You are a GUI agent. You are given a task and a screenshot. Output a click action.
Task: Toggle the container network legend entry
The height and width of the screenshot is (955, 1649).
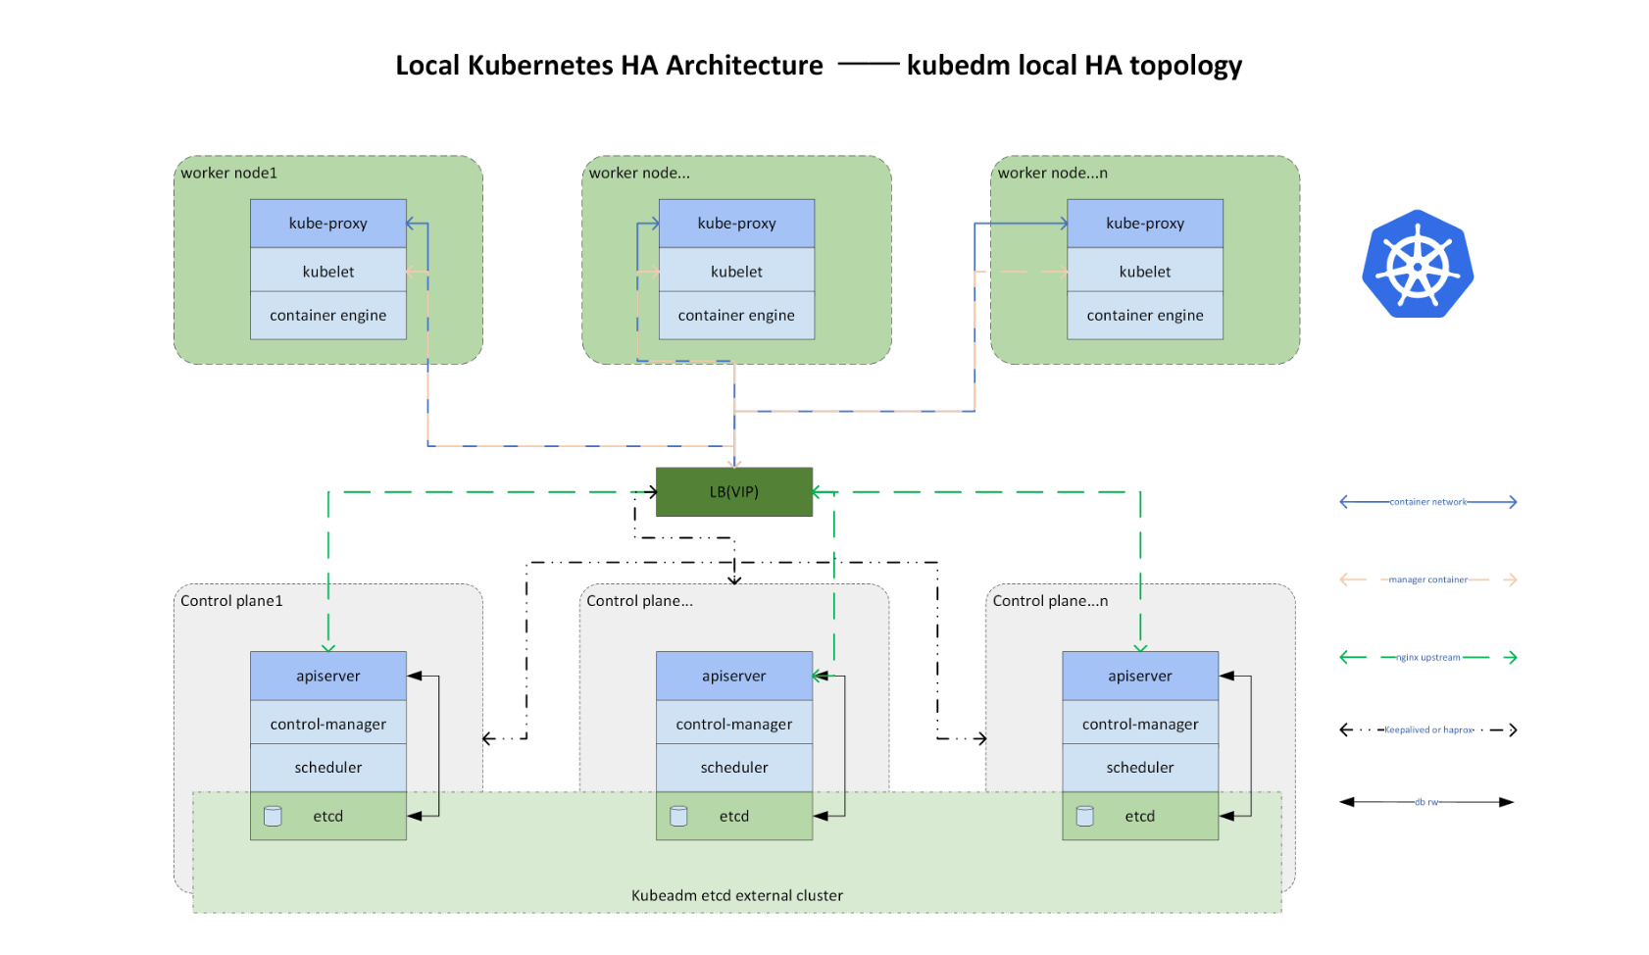(1426, 501)
